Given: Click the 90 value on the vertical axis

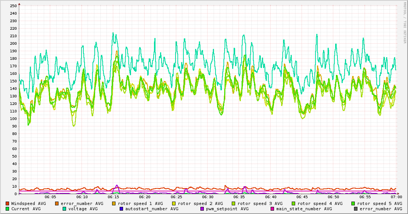Looking at the screenshot, I should click(14, 126).
